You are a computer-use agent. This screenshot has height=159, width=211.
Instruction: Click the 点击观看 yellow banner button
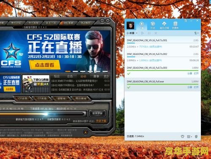pos(45,65)
